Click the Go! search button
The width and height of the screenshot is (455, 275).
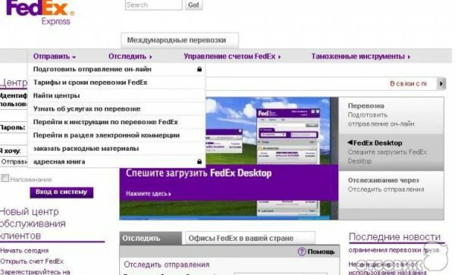(194, 5)
